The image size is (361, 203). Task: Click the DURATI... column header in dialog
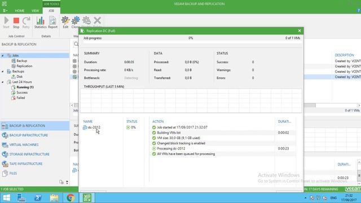pos(284,122)
